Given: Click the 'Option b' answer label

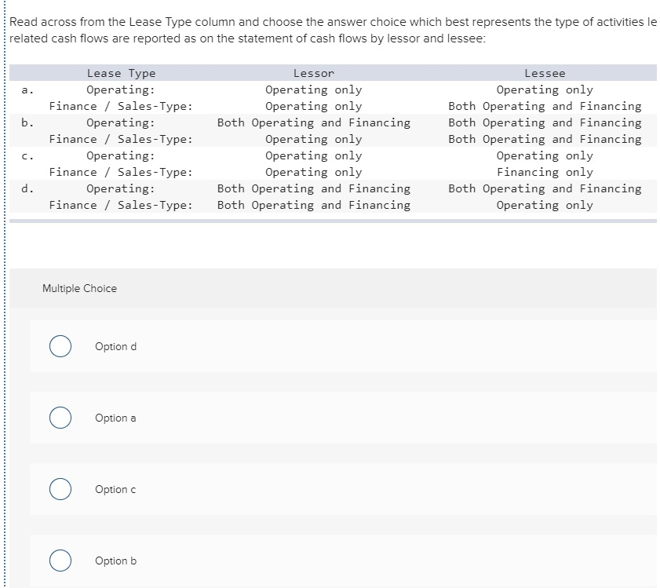Looking at the screenshot, I should [115, 561].
